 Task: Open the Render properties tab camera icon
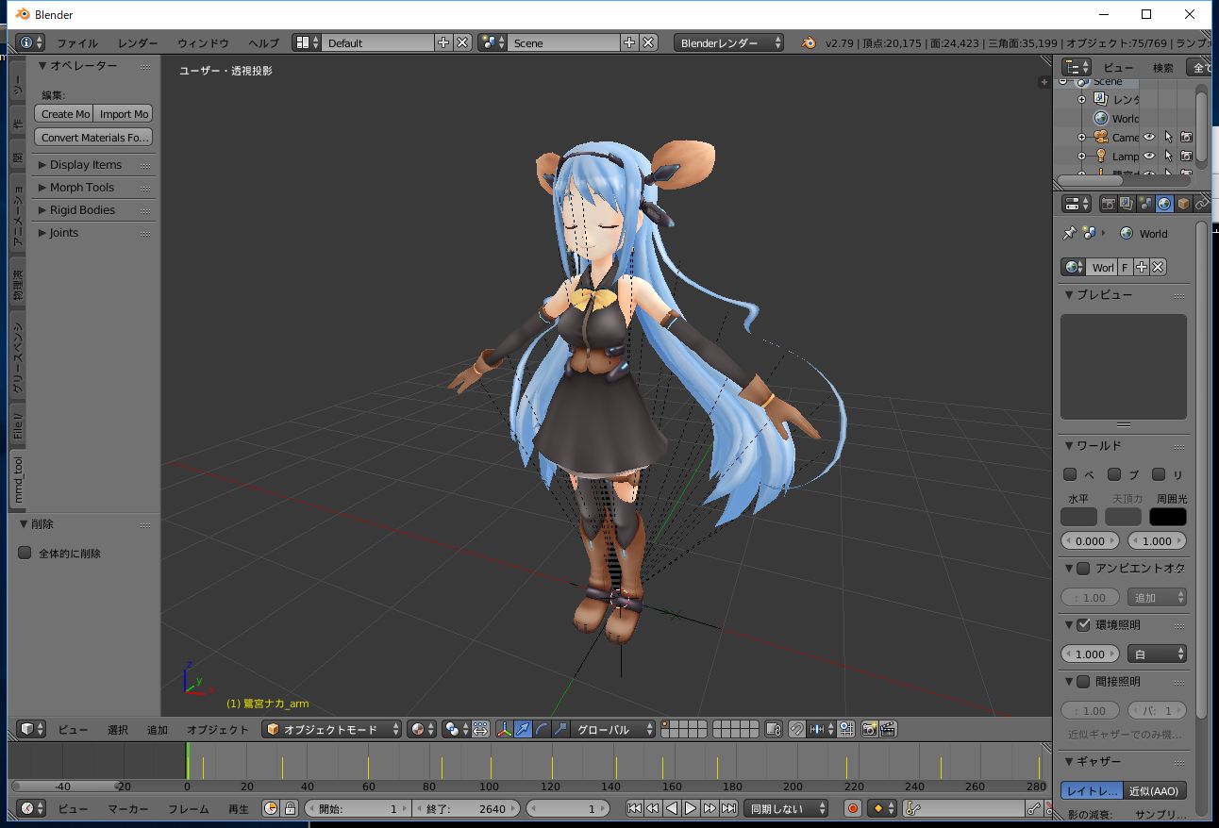(1109, 204)
